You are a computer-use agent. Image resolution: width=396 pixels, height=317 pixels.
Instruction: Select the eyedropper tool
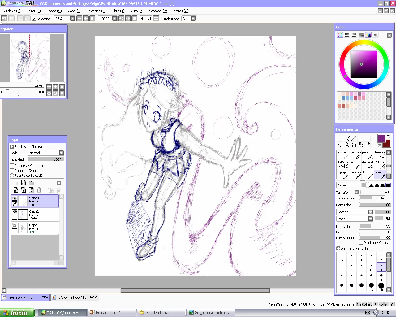[367, 145]
